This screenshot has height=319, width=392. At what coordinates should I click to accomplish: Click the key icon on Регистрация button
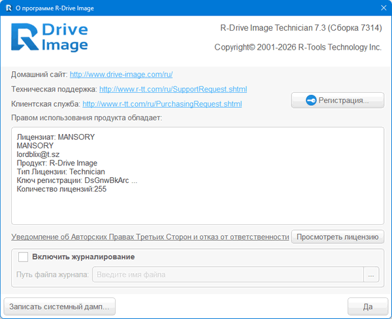(x=312, y=101)
